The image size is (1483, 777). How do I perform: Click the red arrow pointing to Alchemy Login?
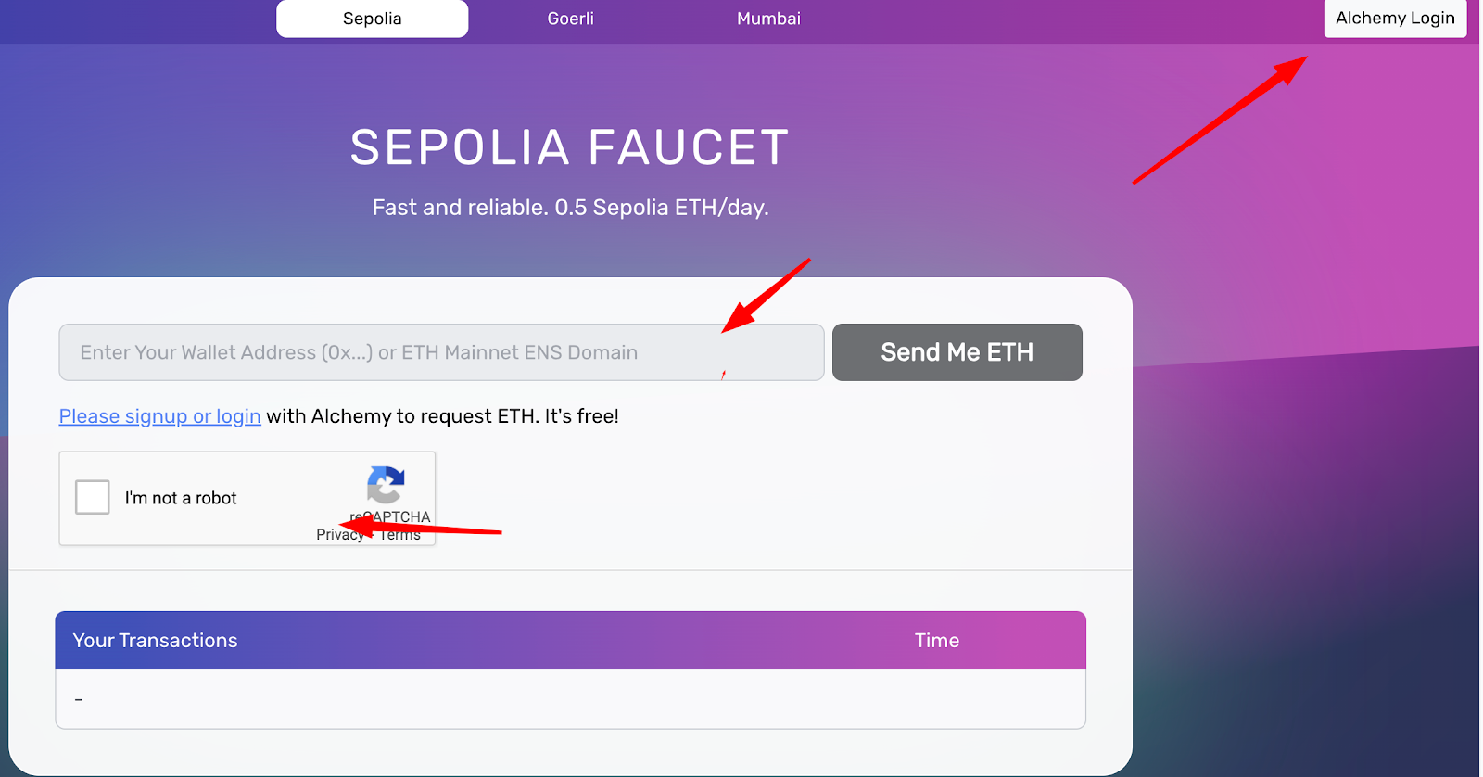(1220, 120)
